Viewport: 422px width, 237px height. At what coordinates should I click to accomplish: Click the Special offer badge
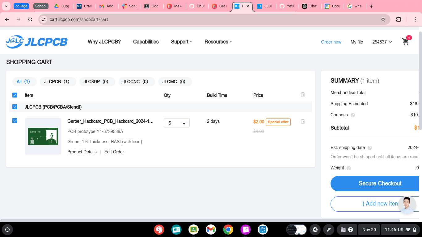point(278,122)
